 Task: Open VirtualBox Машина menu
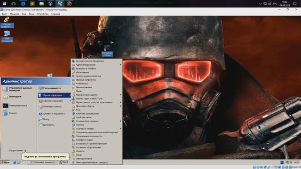(15, 14)
